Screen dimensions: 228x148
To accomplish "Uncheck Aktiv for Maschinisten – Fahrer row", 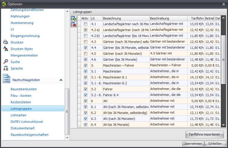I will coord(86,65).
